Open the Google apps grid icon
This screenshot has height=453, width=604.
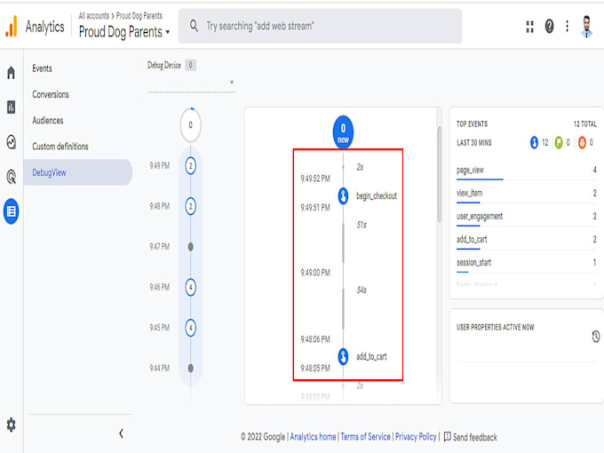tap(530, 27)
